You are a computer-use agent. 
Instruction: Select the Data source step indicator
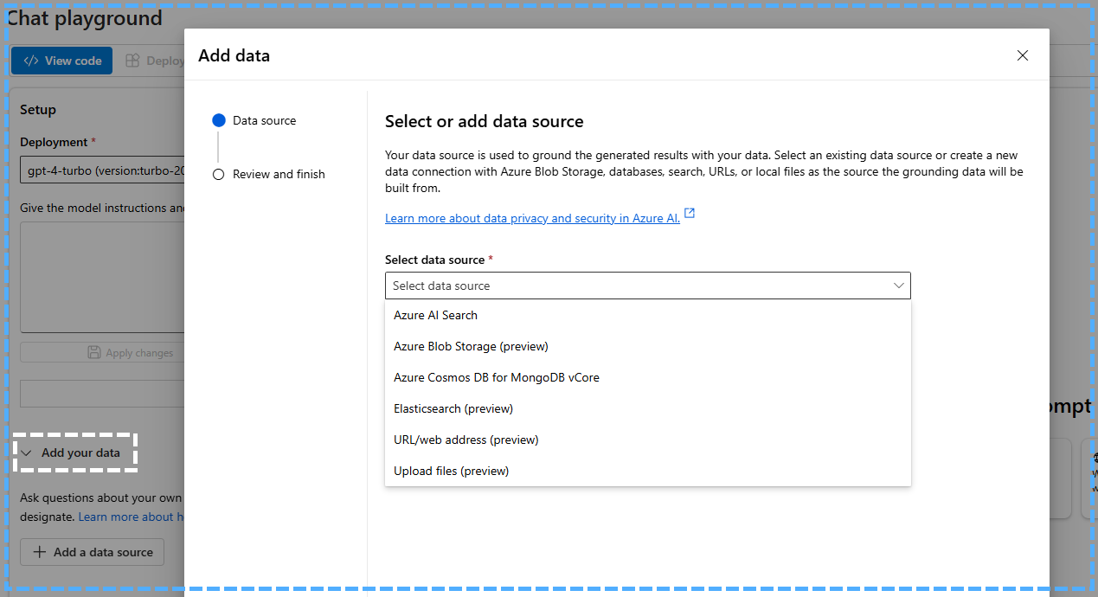point(219,120)
